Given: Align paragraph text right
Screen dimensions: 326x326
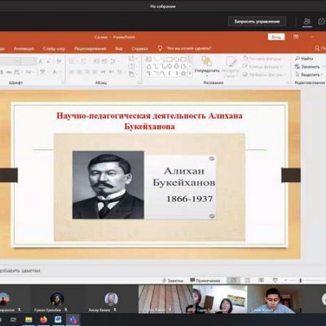Looking at the screenshot, I should (x=87, y=73).
